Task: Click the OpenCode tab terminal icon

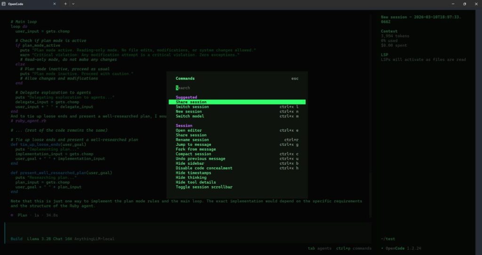Action: click(4, 4)
